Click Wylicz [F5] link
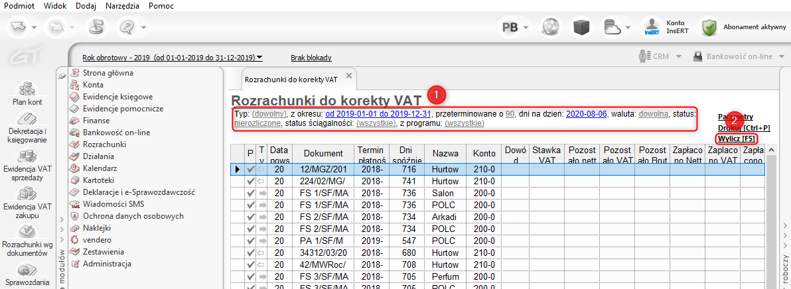Viewport: 791px width, 289px height. pos(737,139)
